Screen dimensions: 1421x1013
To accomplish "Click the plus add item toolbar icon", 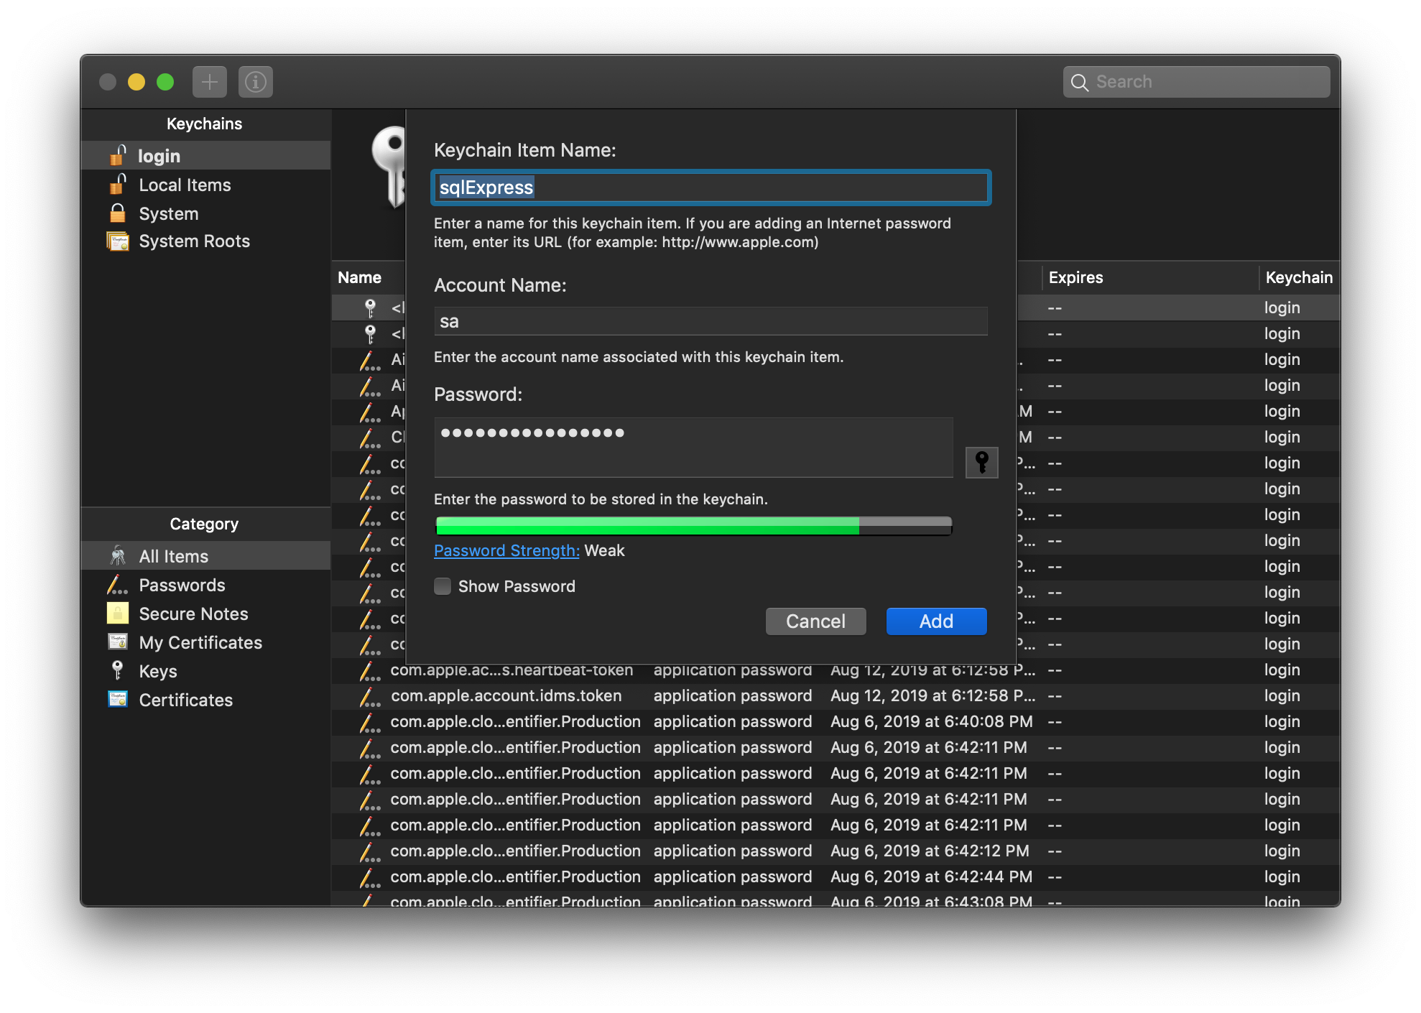I will [x=209, y=82].
